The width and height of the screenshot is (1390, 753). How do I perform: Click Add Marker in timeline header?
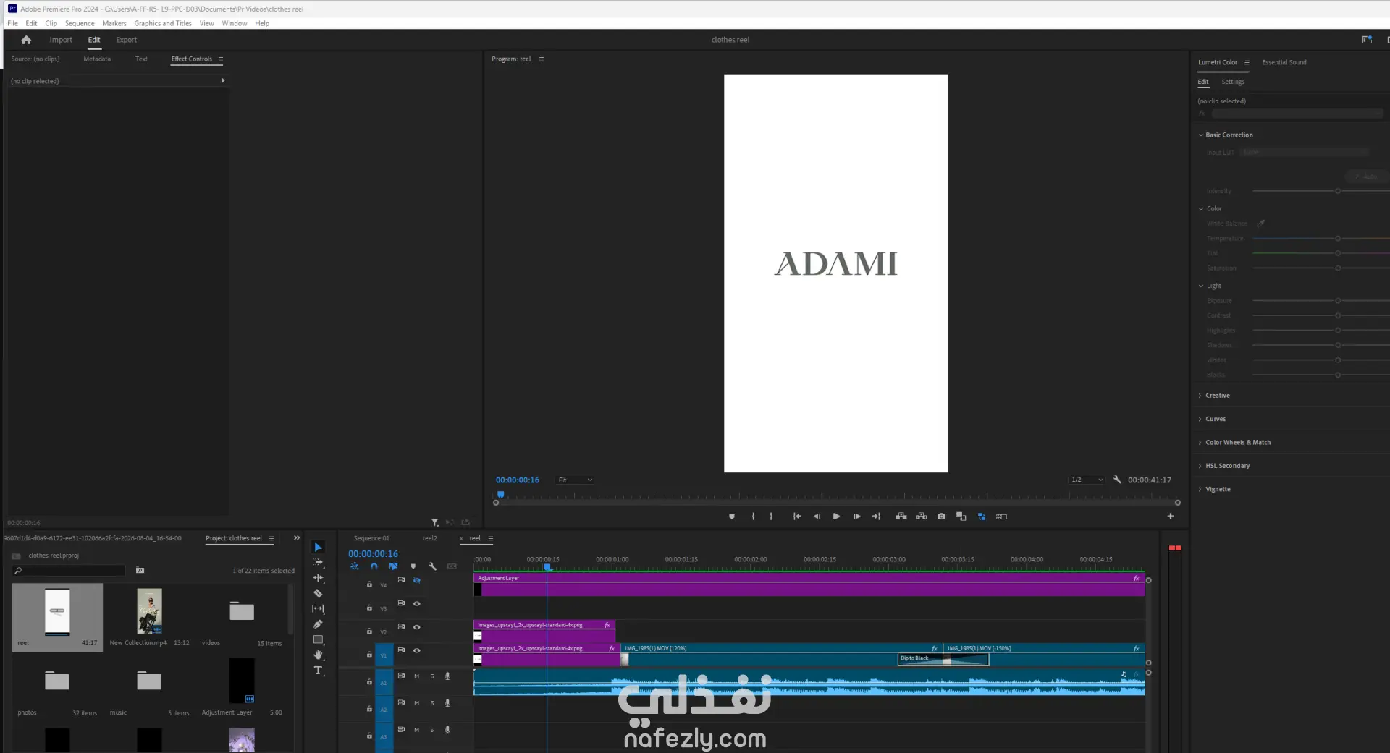pos(413,566)
